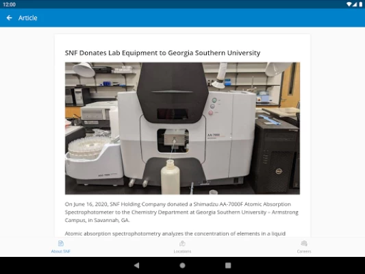
Task: Click the cellular signal status icon
Action: 355,4
